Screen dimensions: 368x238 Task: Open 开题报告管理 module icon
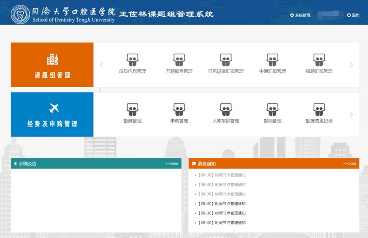click(x=179, y=60)
